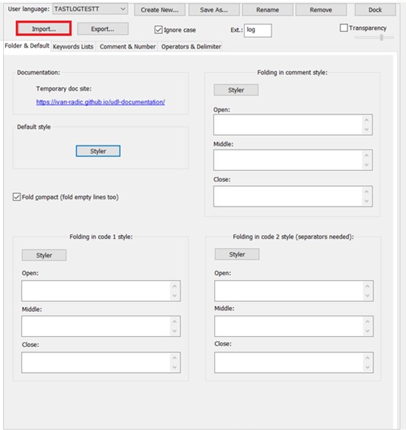Open the Comment & Number tab

coord(127,47)
